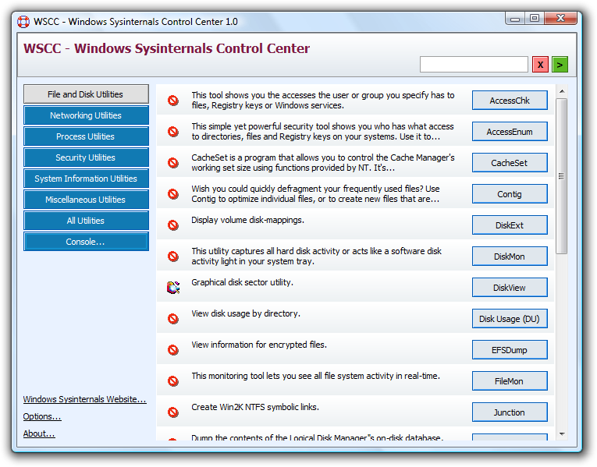Click the red icon beside Display volume disk-mappings
Viewport: 597px width, 467px height.
tap(173, 225)
